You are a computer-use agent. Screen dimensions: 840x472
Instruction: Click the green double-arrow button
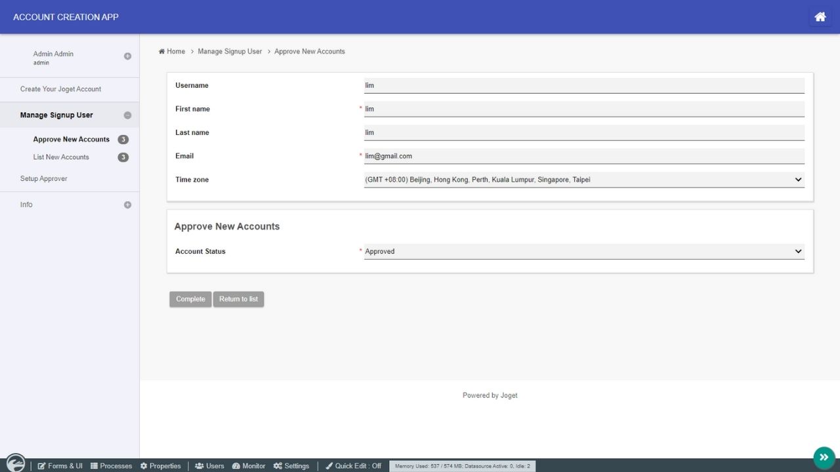824,458
